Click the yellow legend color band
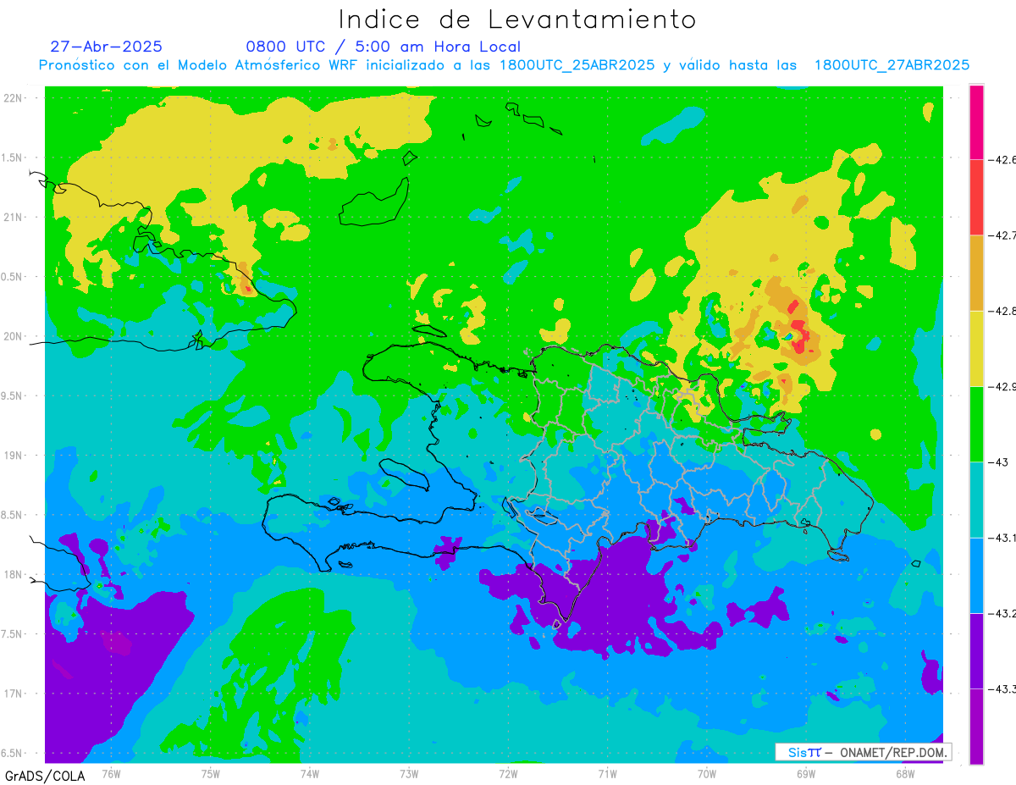The width and height of the screenshot is (1016, 785). pyautogui.click(x=976, y=348)
